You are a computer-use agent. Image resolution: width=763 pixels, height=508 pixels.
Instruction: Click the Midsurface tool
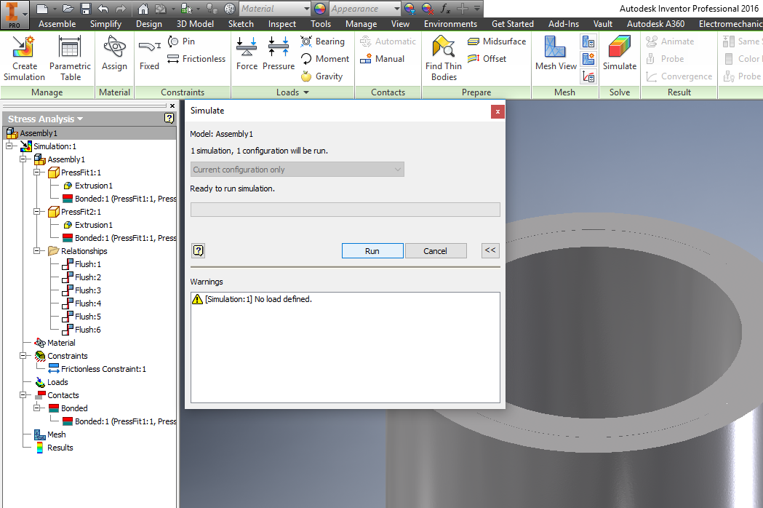click(497, 41)
